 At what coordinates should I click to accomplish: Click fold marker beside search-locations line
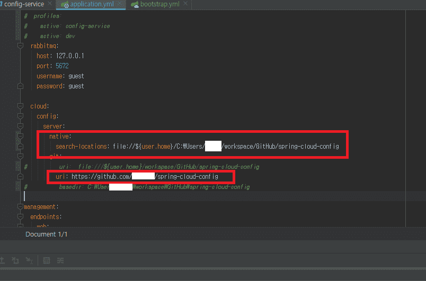20,146
